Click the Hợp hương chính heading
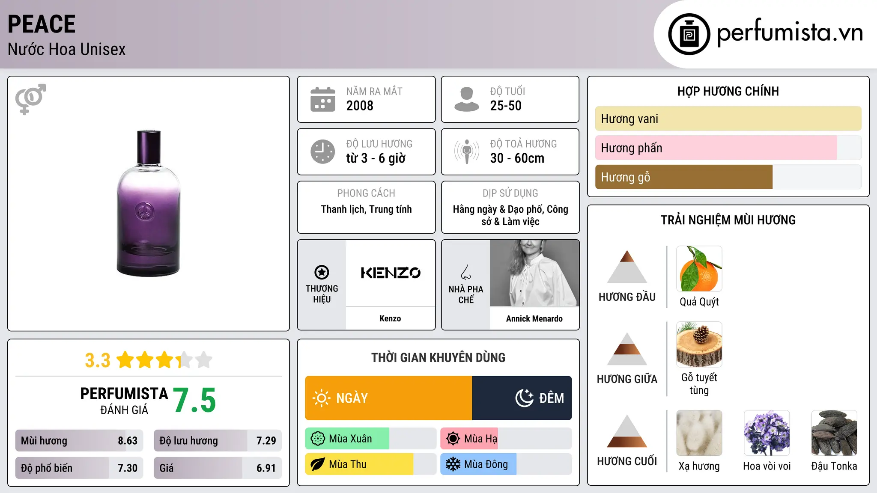877x493 pixels. pos(728,91)
